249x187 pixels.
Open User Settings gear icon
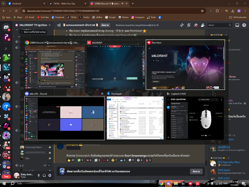click(50, 176)
